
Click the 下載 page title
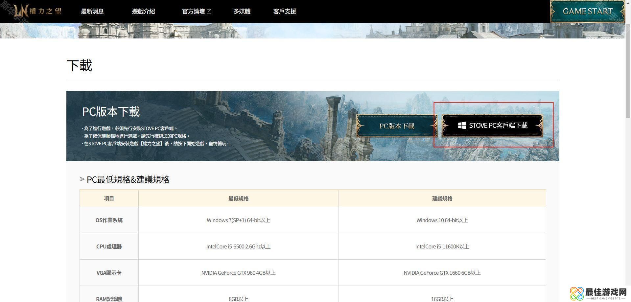point(79,65)
